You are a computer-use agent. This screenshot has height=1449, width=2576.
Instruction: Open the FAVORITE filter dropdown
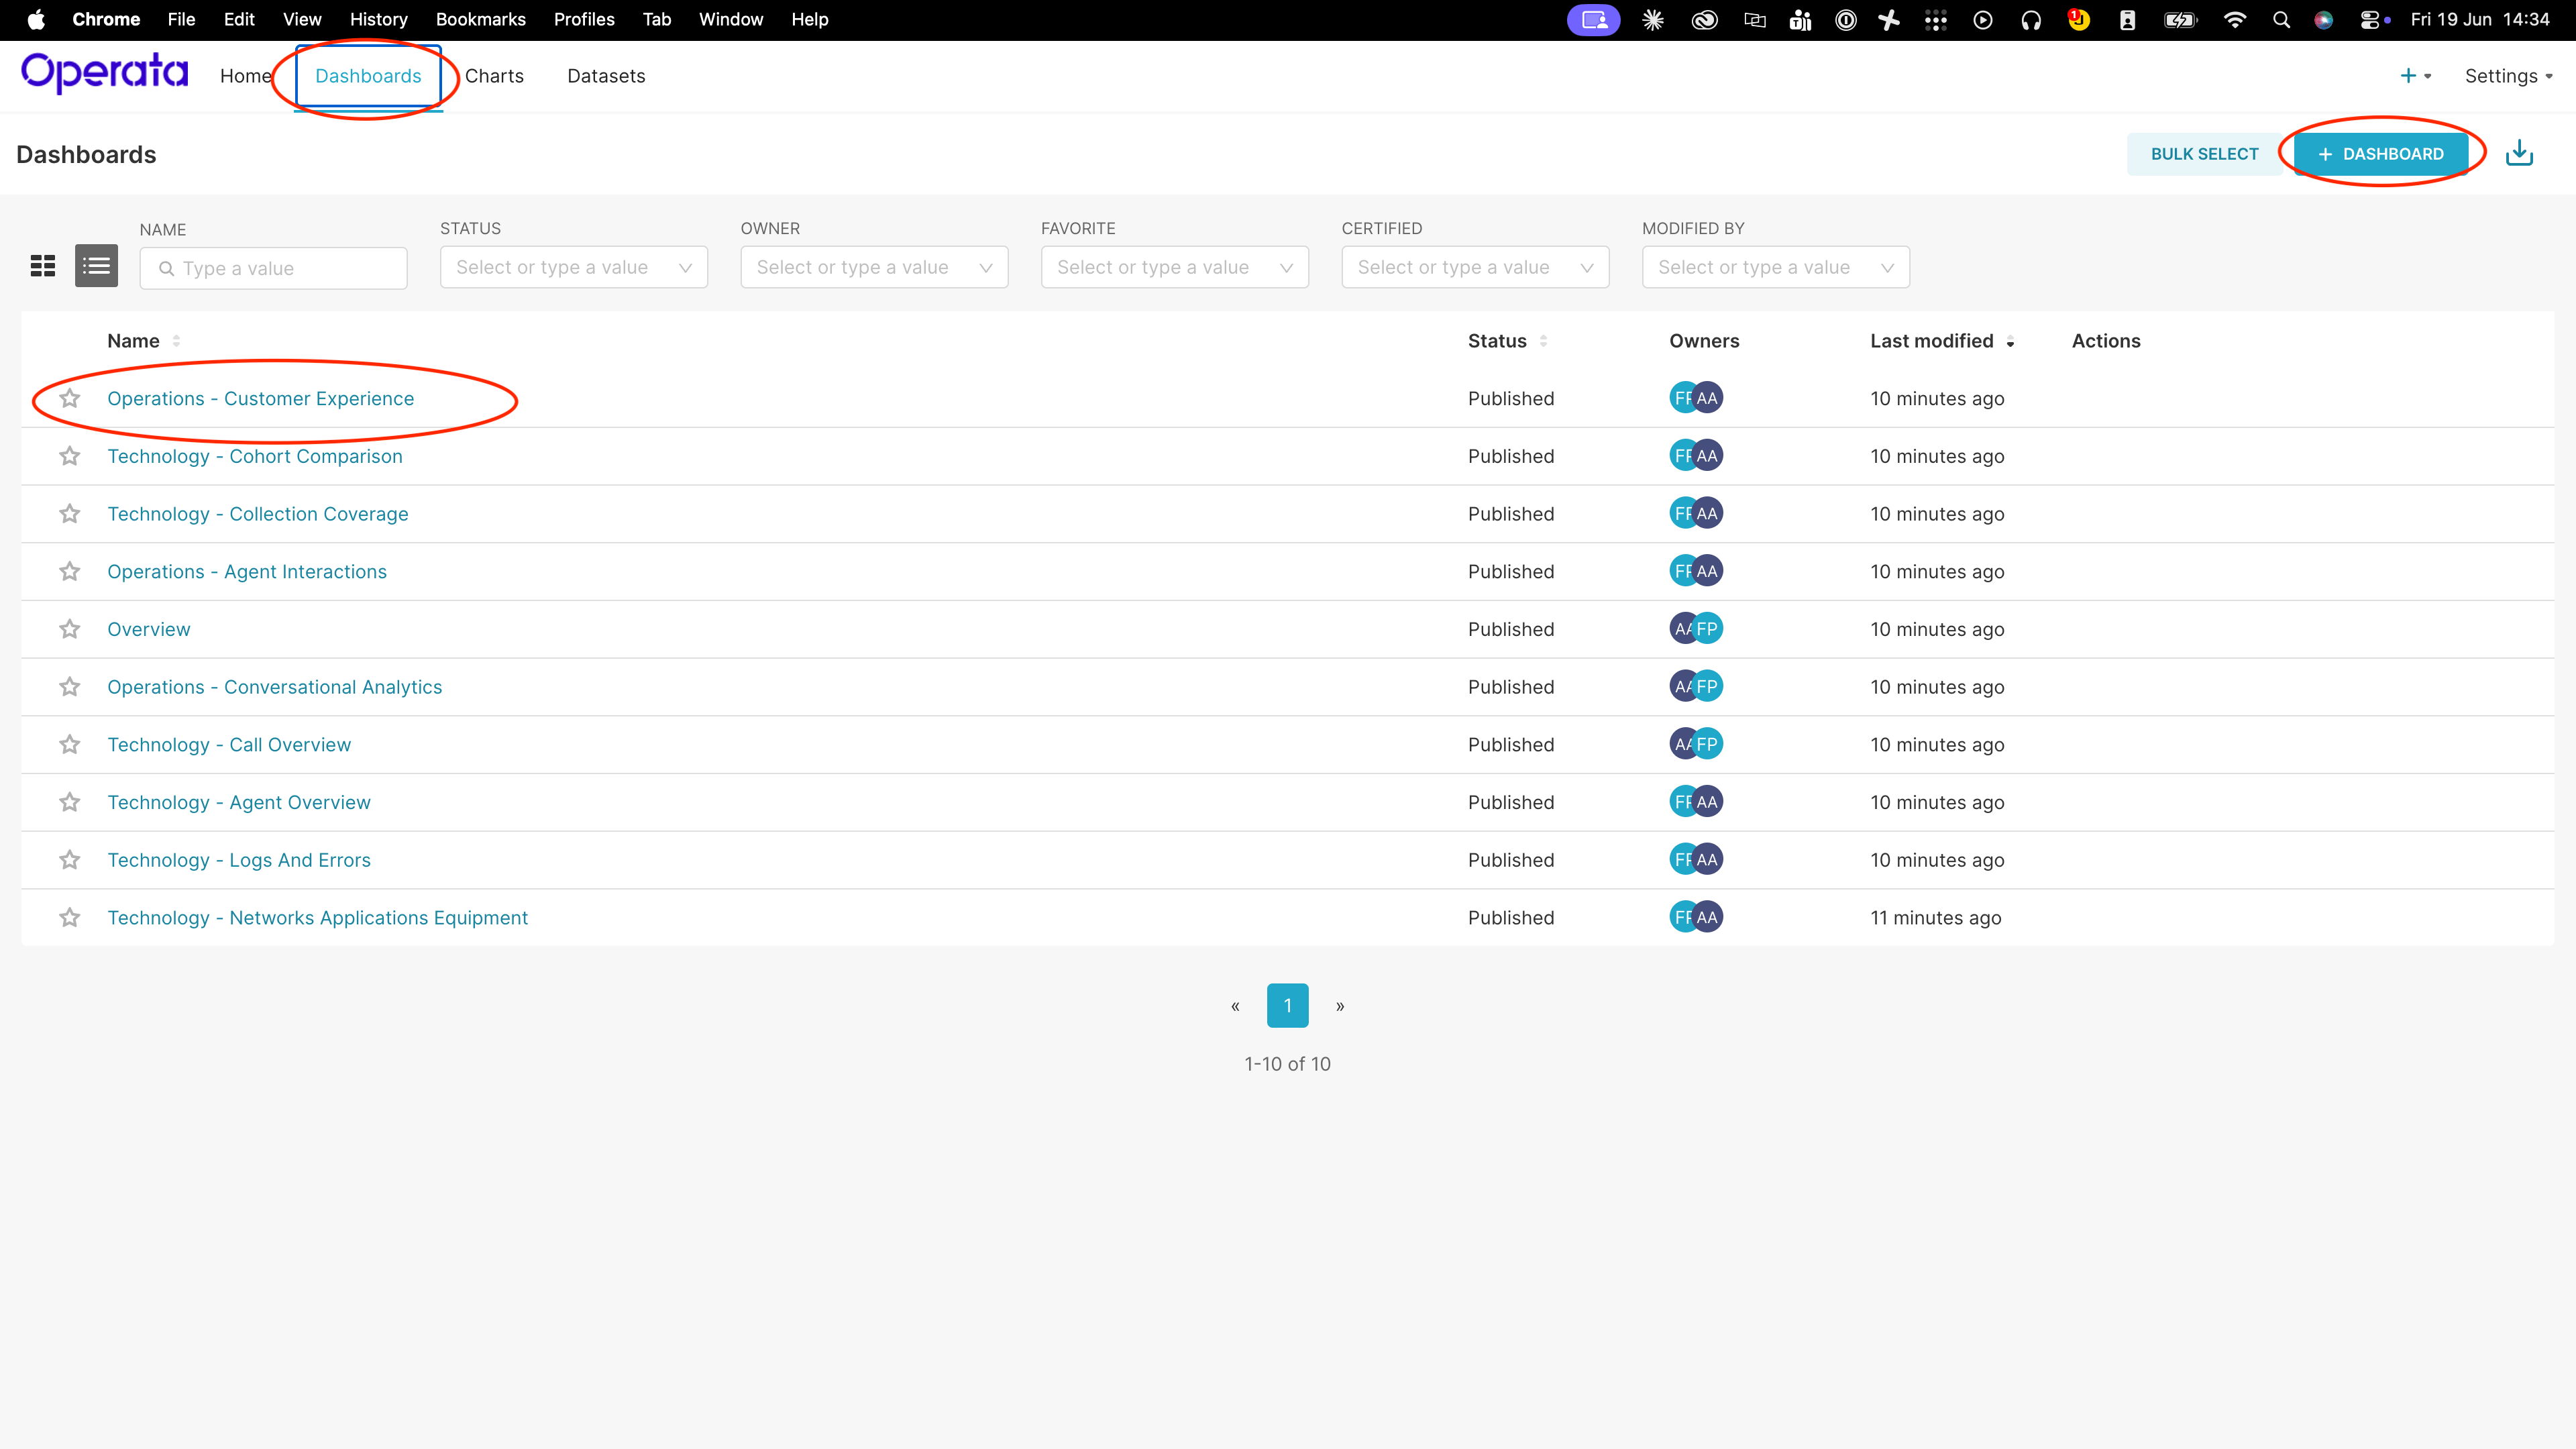1175,267
